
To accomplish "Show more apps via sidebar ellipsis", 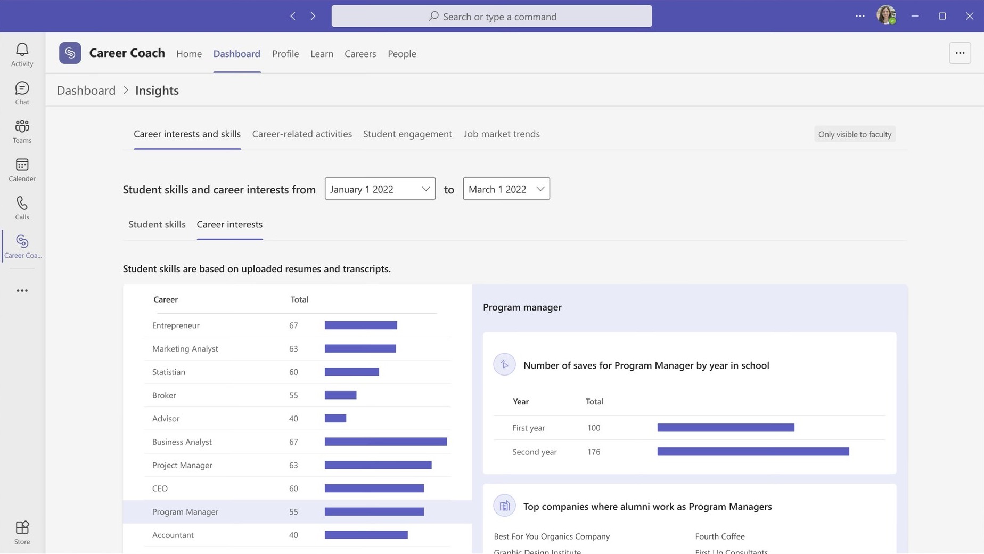I will point(22,290).
